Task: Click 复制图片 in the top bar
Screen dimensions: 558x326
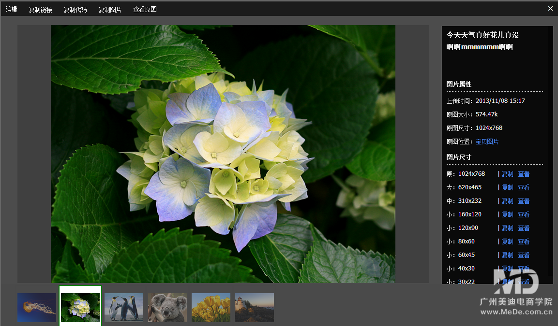Action: [x=110, y=9]
